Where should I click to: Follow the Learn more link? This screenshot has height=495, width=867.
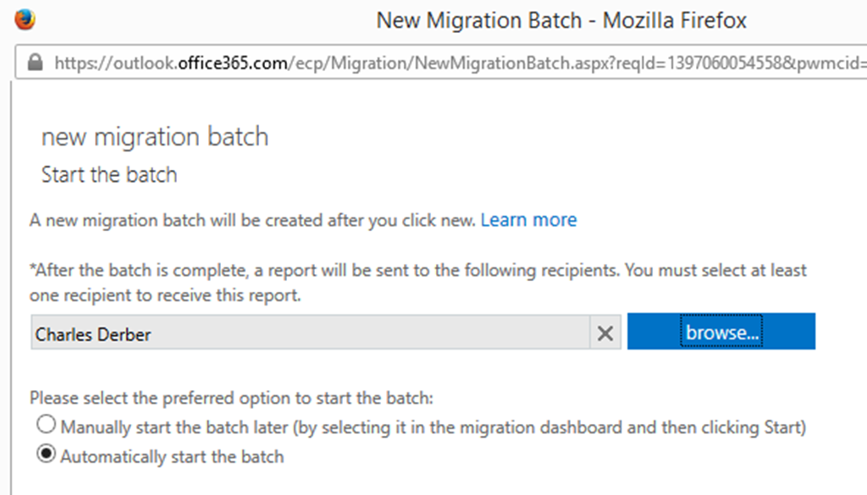click(528, 220)
